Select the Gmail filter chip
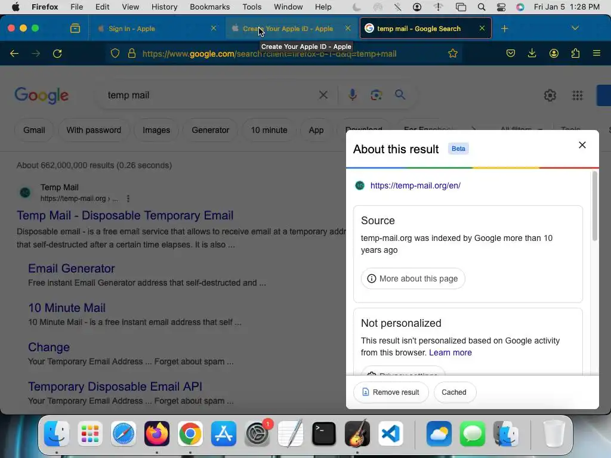The height and width of the screenshot is (458, 611). [x=34, y=130]
